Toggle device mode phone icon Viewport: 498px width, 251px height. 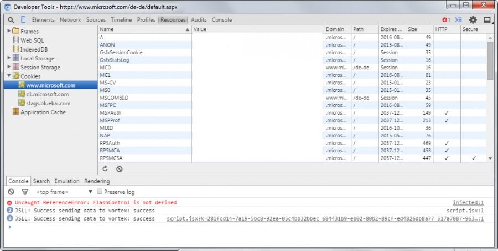(x=23, y=20)
